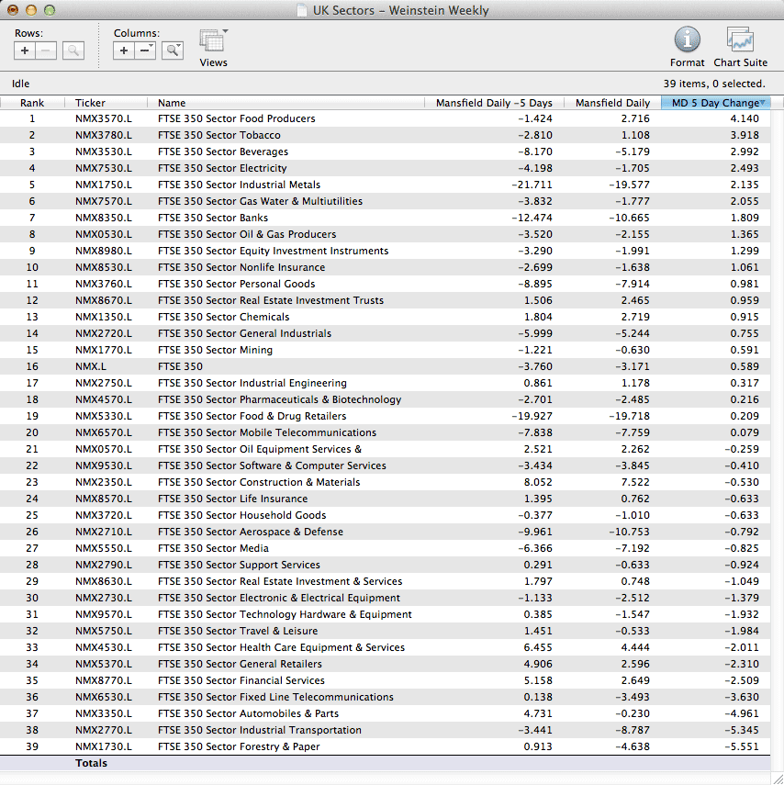784x785 pixels.
Task: Open the Views dropdown
Action: tap(213, 43)
